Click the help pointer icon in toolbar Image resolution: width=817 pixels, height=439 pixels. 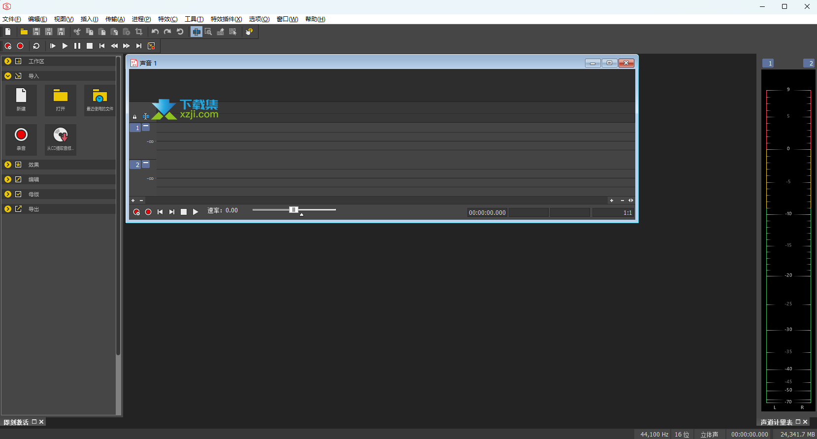pos(249,32)
